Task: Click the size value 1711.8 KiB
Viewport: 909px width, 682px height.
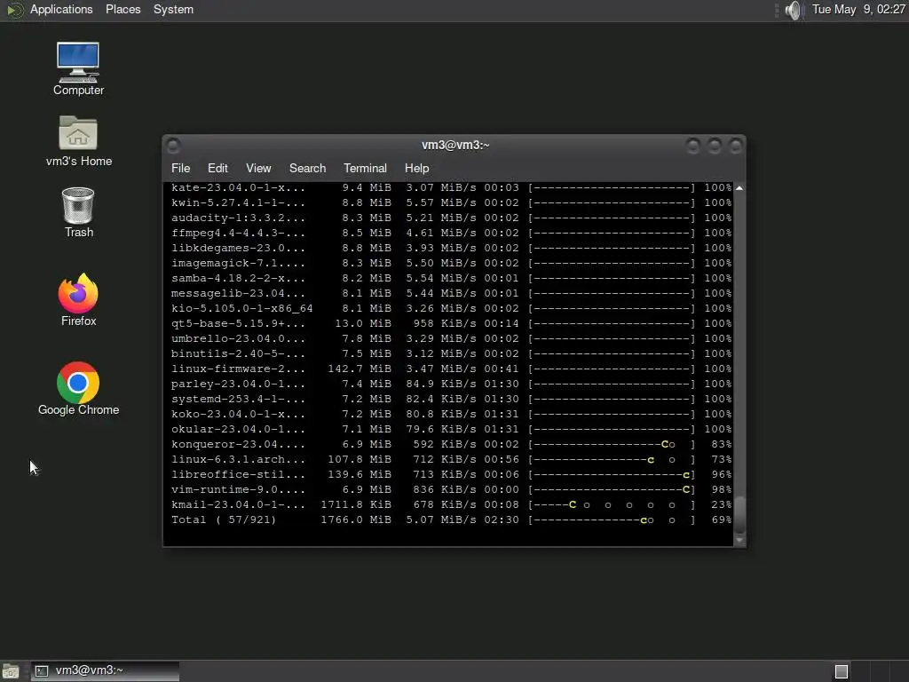Action: click(x=356, y=505)
